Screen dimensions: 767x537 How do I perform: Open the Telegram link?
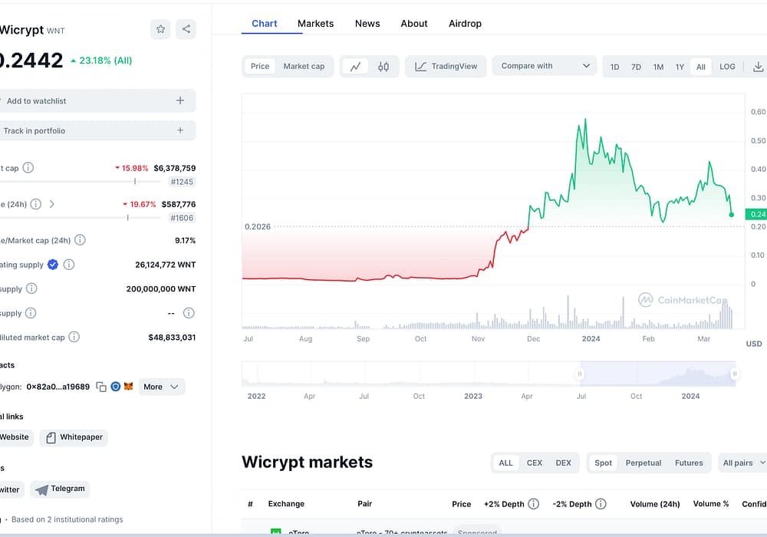tap(60, 489)
